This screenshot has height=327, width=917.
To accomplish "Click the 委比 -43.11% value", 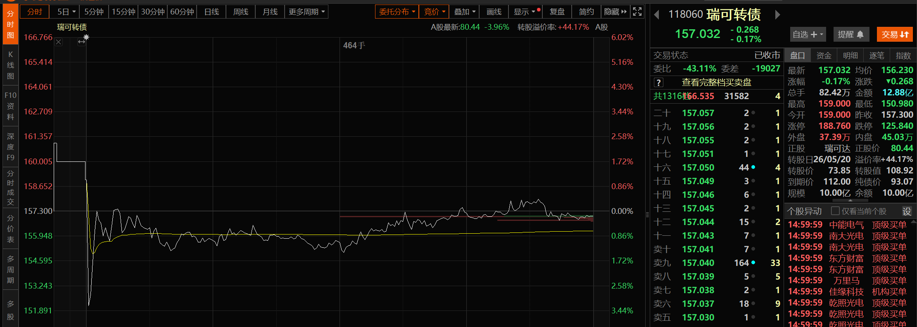I will coord(699,69).
